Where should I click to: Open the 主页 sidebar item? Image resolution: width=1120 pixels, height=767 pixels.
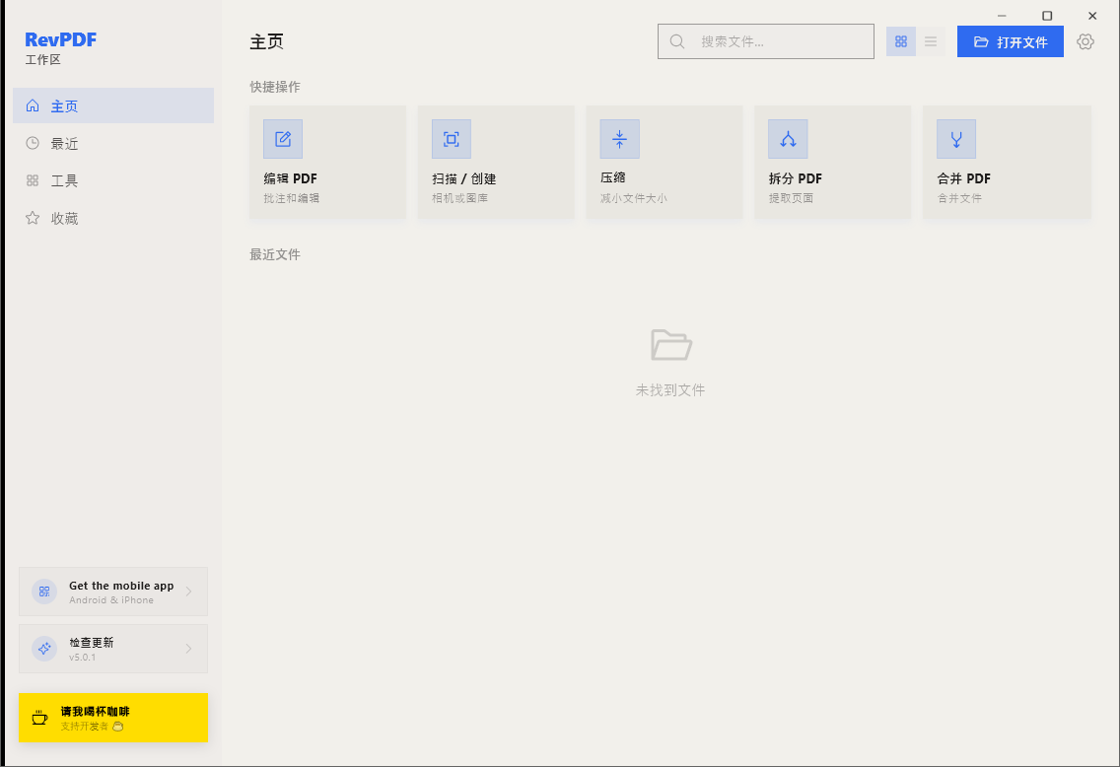[x=112, y=105]
